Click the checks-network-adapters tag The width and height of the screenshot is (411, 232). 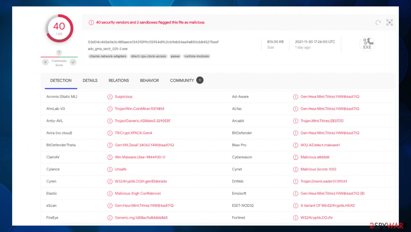(x=108, y=56)
